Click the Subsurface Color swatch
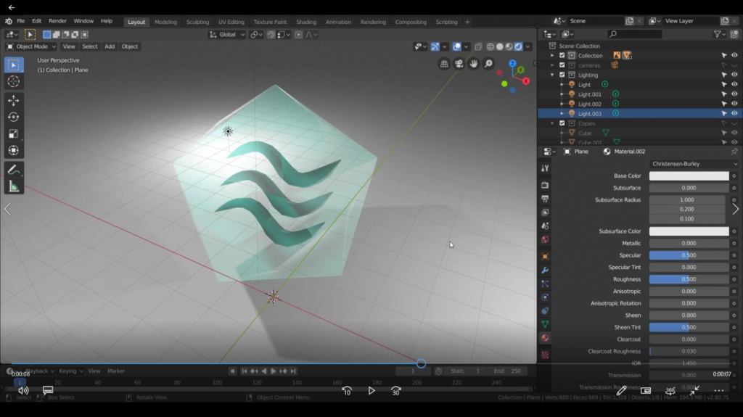 click(689, 231)
